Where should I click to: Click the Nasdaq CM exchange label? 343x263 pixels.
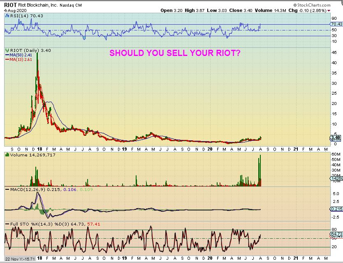[x=71, y=5]
